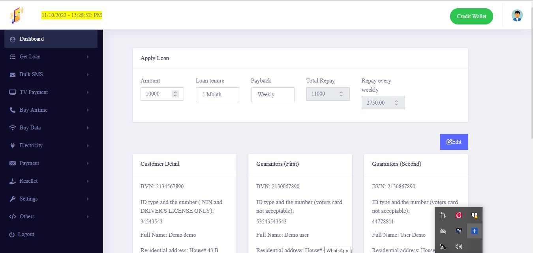Click the Credit Wallet button
533x253 pixels.
pos(471,16)
